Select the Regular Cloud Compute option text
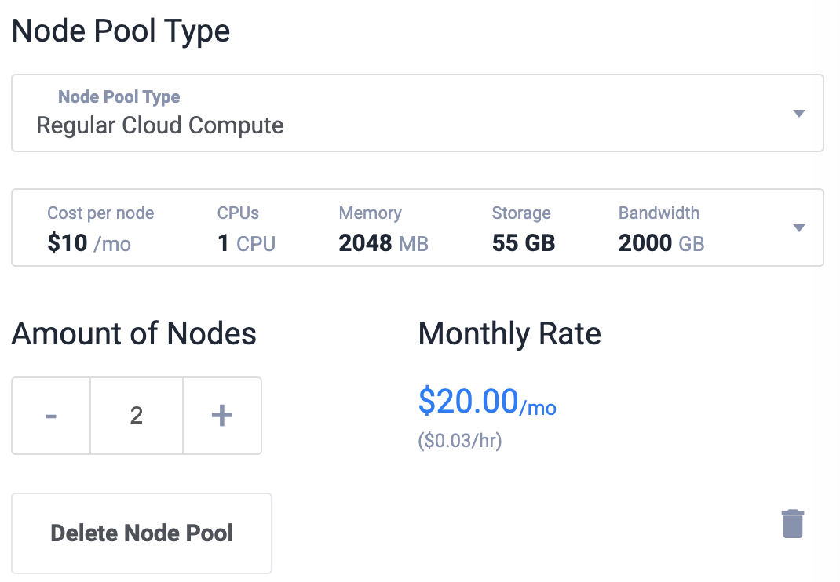 [x=159, y=125]
